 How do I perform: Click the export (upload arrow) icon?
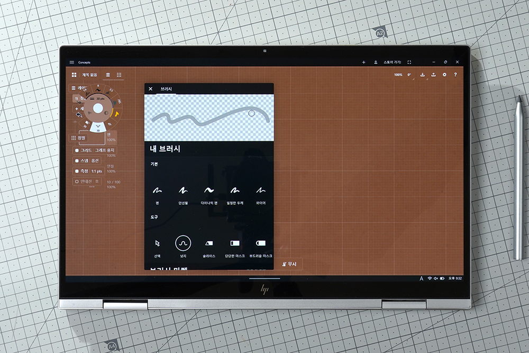tap(434, 75)
